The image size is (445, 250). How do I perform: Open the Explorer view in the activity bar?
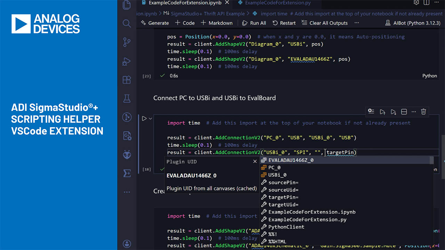point(127,5)
